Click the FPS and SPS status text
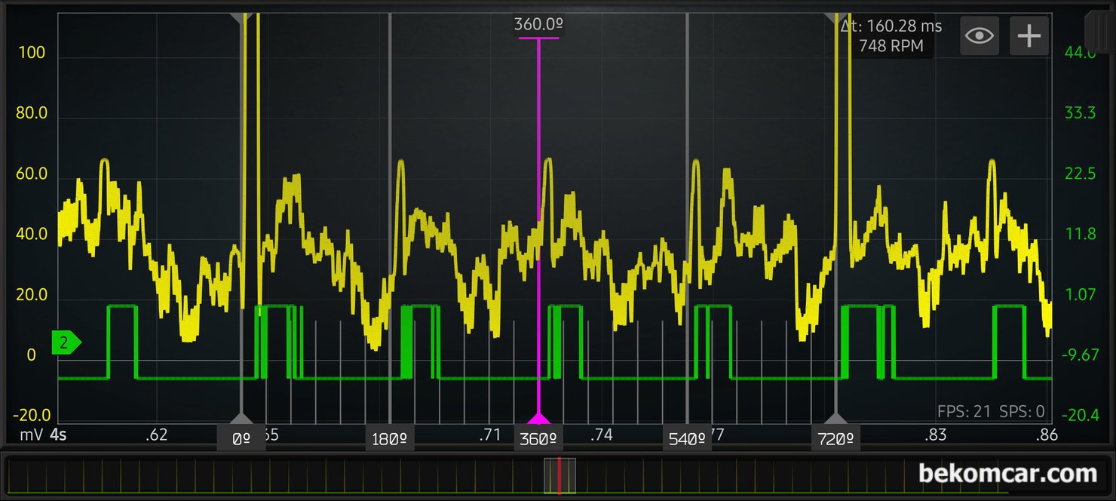 [x=991, y=411]
